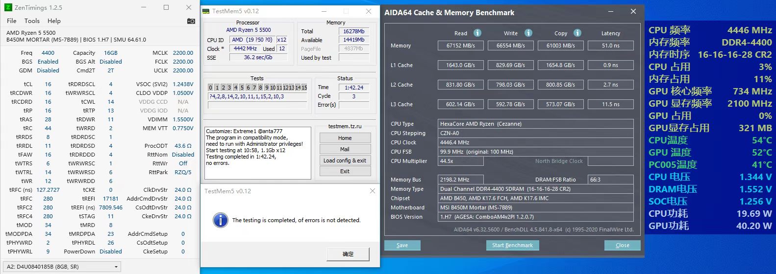This screenshot has width=776, height=274.
Task: Maximize the ZenTimings window
Action: 166,7
